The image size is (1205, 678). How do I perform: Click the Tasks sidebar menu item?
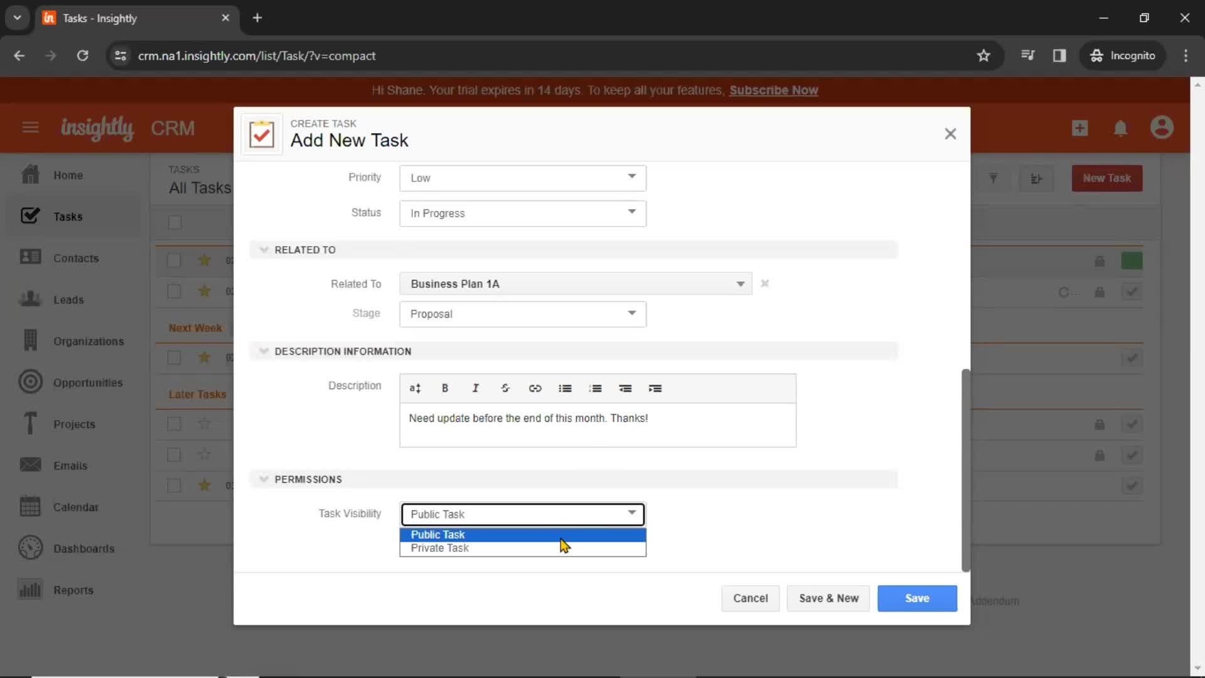point(68,216)
